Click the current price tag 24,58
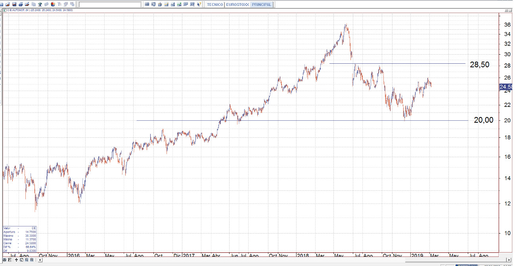 (506, 87)
